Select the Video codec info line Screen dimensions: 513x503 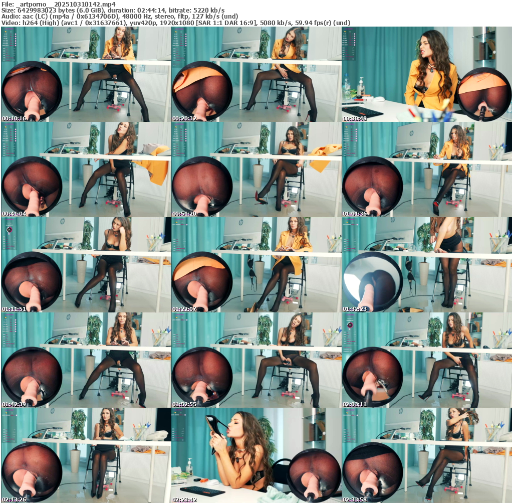click(176, 23)
